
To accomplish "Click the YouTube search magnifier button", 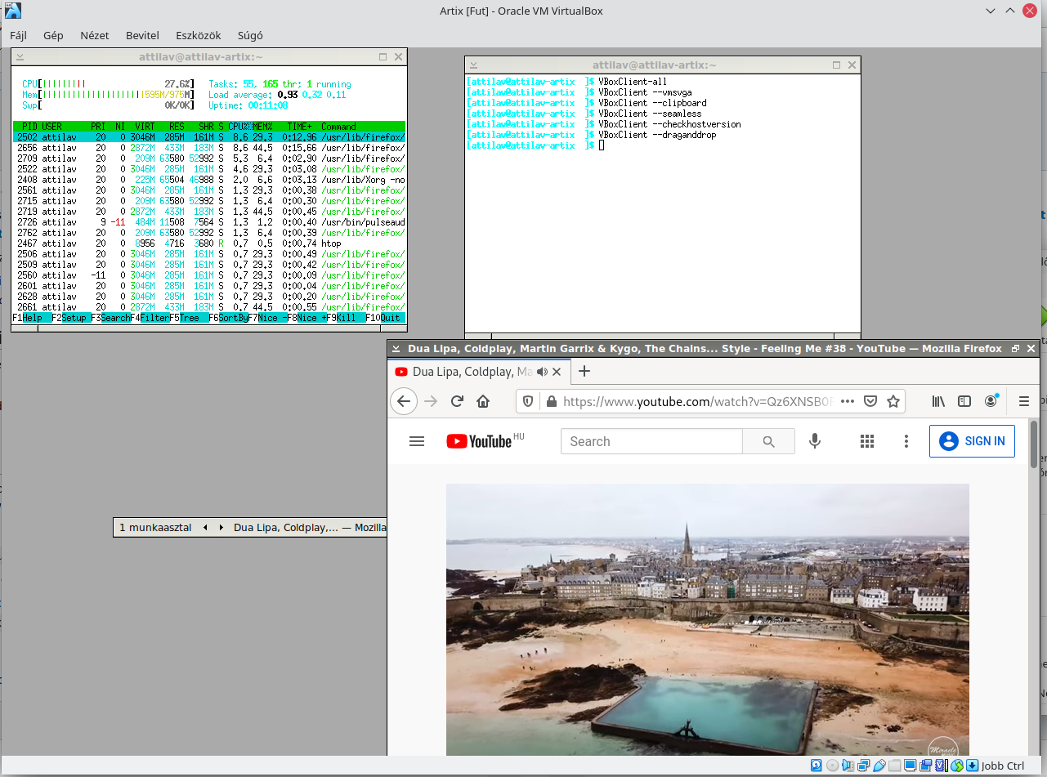I will (x=768, y=441).
